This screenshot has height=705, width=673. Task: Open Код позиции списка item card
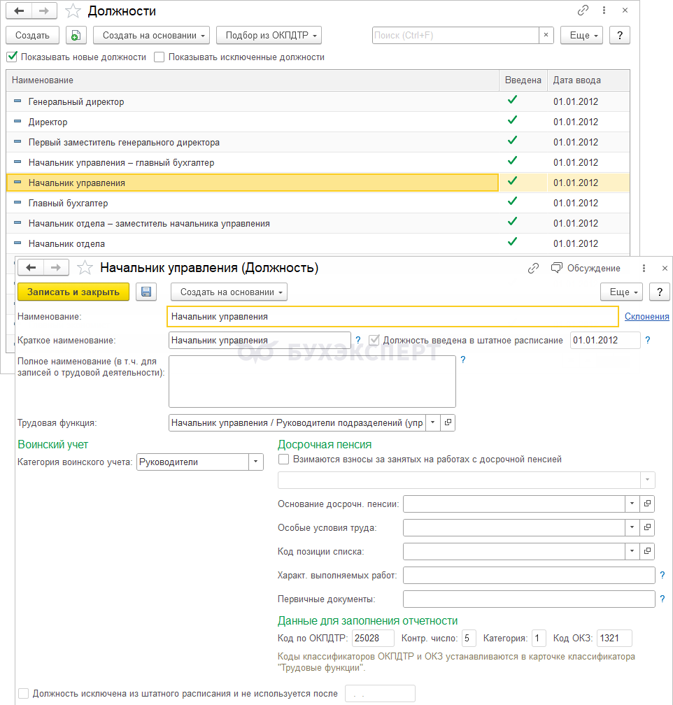tap(647, 551)
